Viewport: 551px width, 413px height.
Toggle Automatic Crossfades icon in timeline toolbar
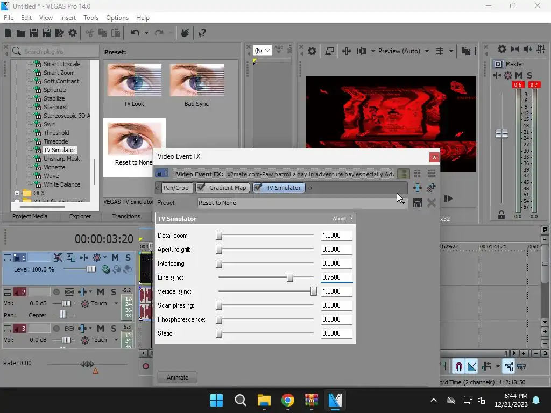(472, 367)
